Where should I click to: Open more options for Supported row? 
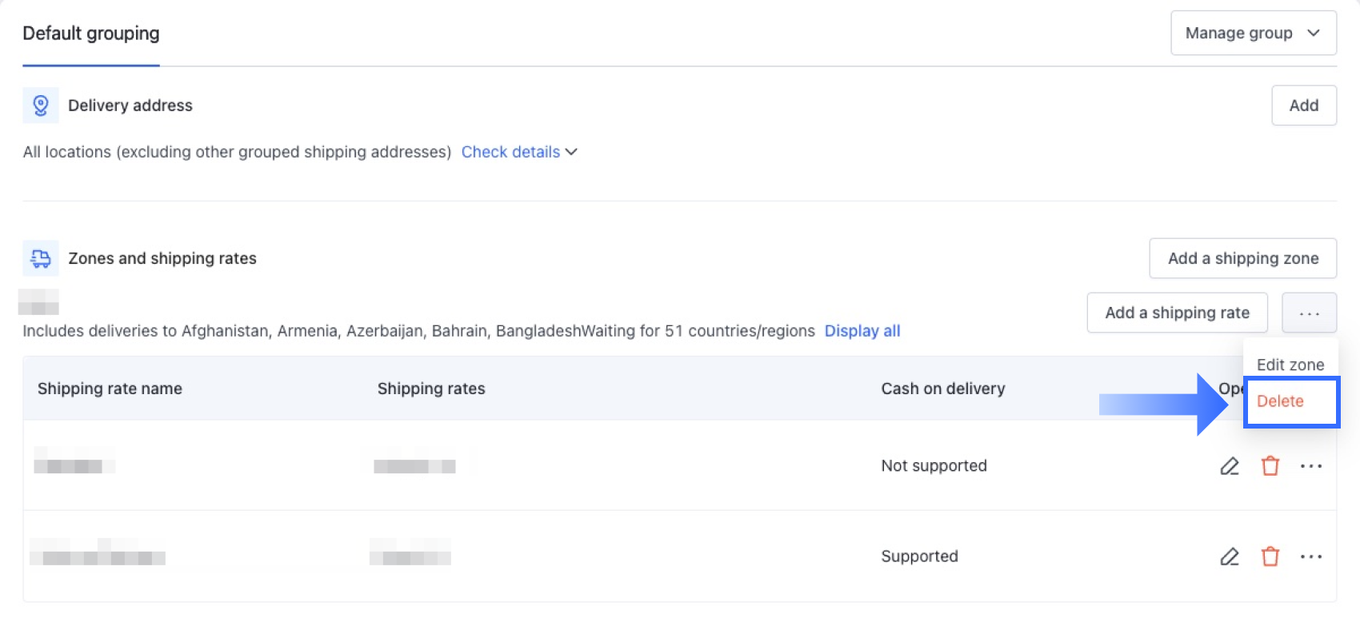click(x=1311, y=556)
